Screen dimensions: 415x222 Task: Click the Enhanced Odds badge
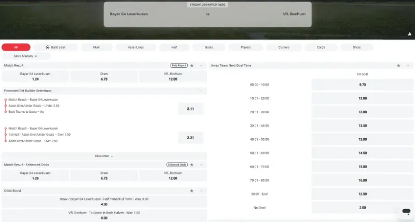coord(177,165)
